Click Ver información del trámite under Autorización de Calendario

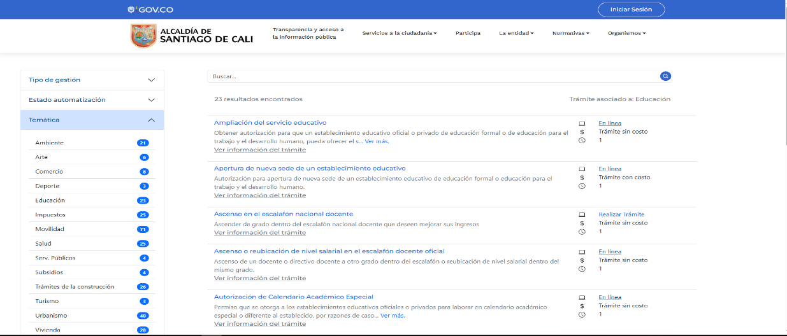coord(260,324)
